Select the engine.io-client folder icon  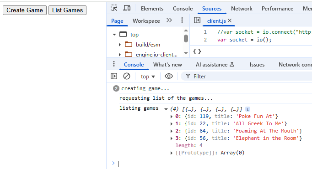[x=129, y=54]
